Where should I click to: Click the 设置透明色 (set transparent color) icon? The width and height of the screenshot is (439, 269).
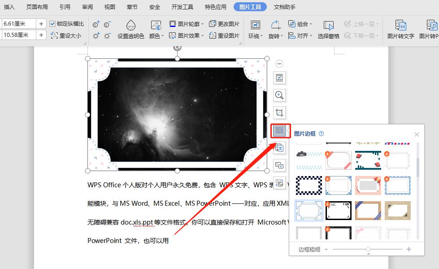[x=130, y=25]
